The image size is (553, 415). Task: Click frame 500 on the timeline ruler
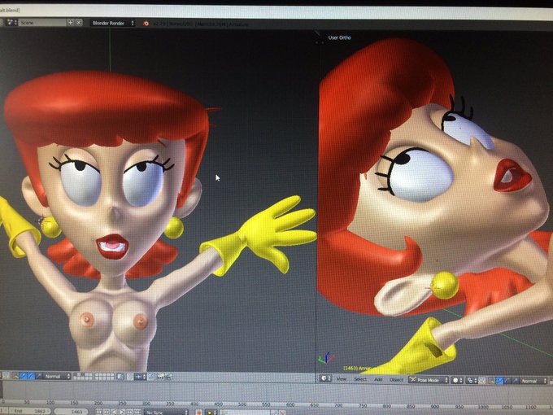point(242,404)
